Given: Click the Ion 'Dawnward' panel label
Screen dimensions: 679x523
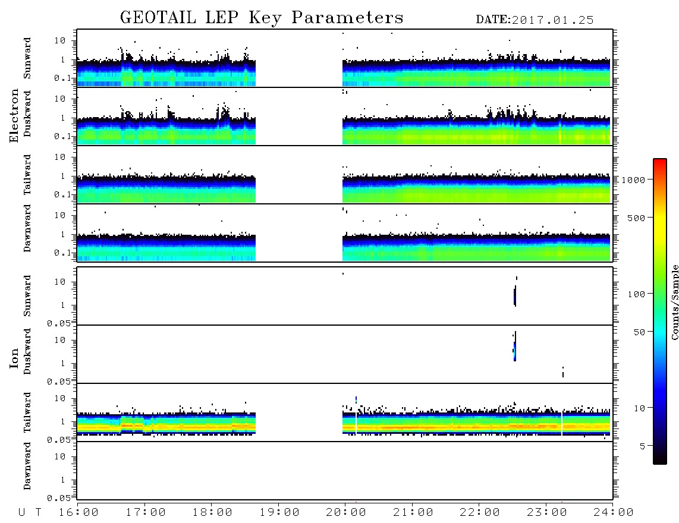Looking at the screenshot, I should [27, 466].
